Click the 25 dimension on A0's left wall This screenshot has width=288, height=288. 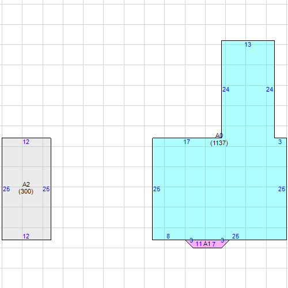157,189
